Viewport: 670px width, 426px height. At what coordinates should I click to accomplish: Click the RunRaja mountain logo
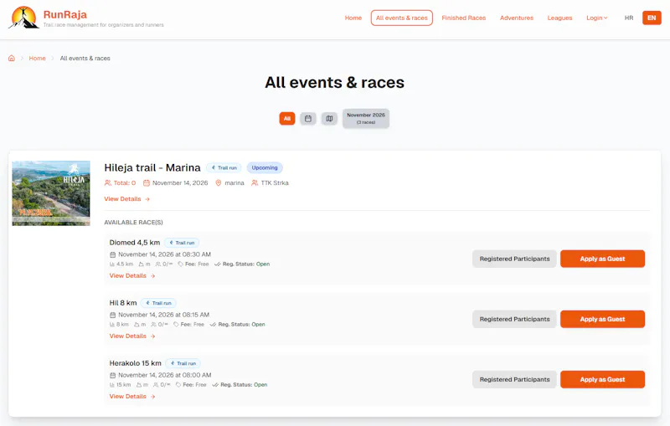click(23, 18)
